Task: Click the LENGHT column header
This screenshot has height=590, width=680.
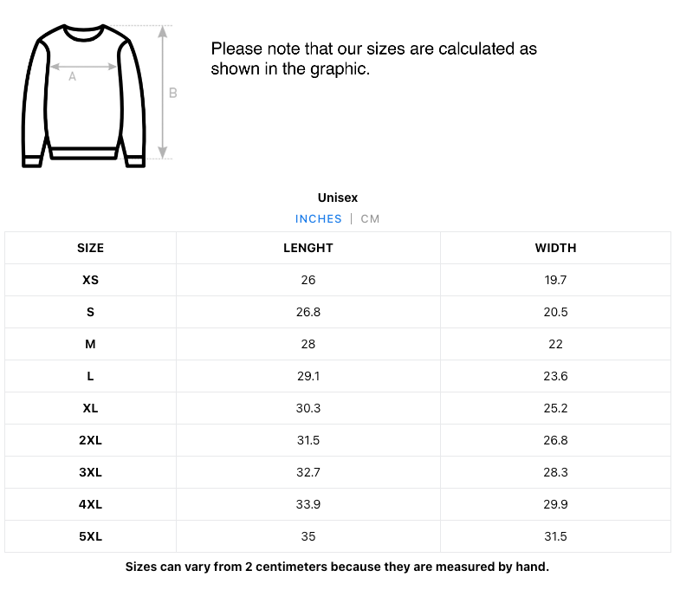Action: [x=308, y=248]
